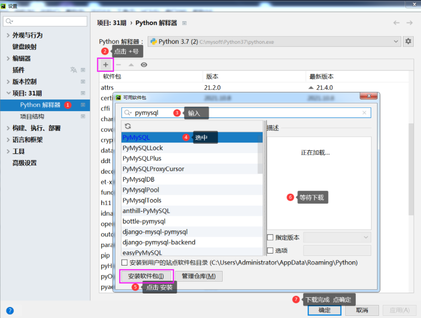Viewport: 421px width, 318px height.
Task: Close the 可用软件包 dialog
Action: 369,96
